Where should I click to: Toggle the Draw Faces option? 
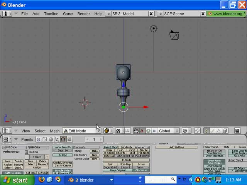[214, 160]
